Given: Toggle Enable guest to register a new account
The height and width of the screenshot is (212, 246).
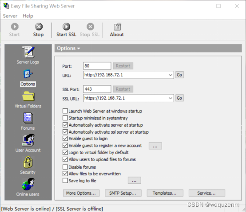Looking at the screenshot, I should [65, 146].
